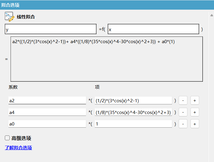
Task: Edit the a4 coefficient name field
Action: 47,112
